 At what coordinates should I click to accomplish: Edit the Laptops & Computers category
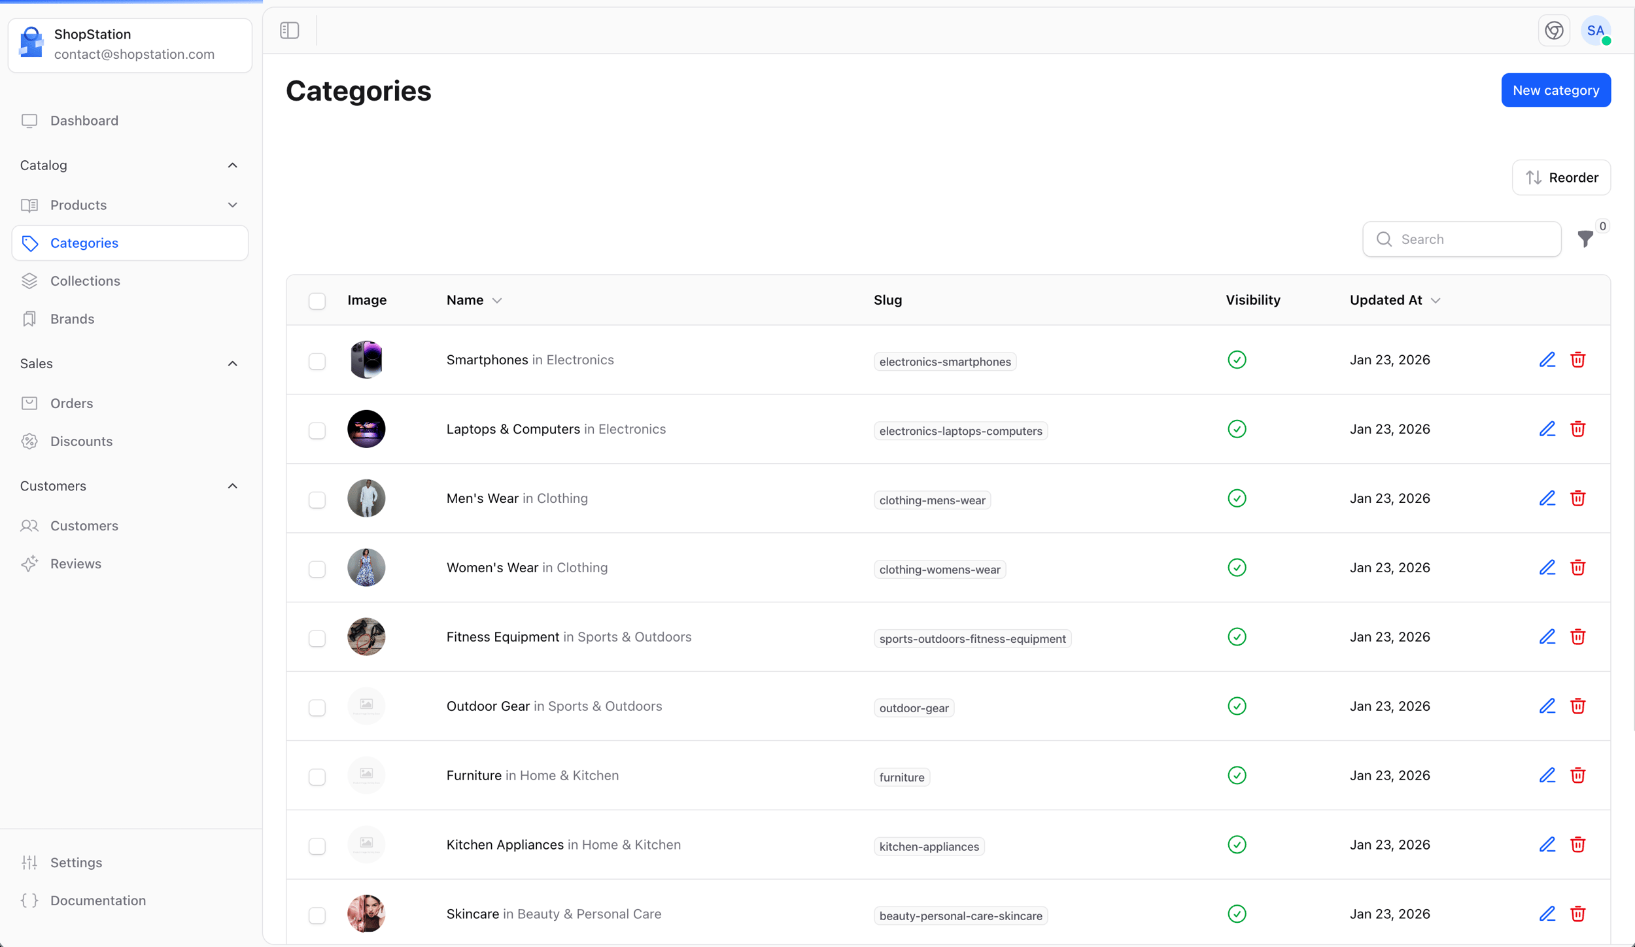coord(1547,429)
